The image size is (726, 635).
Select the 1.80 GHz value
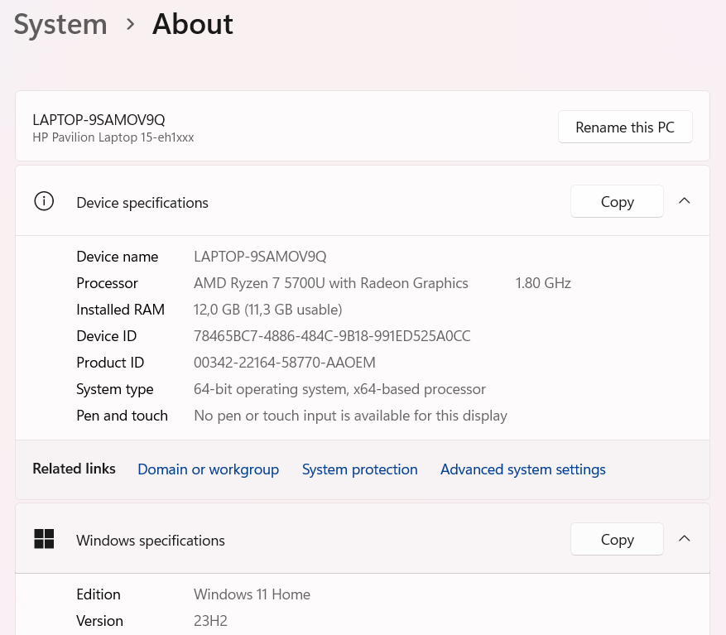pos(543,283)
